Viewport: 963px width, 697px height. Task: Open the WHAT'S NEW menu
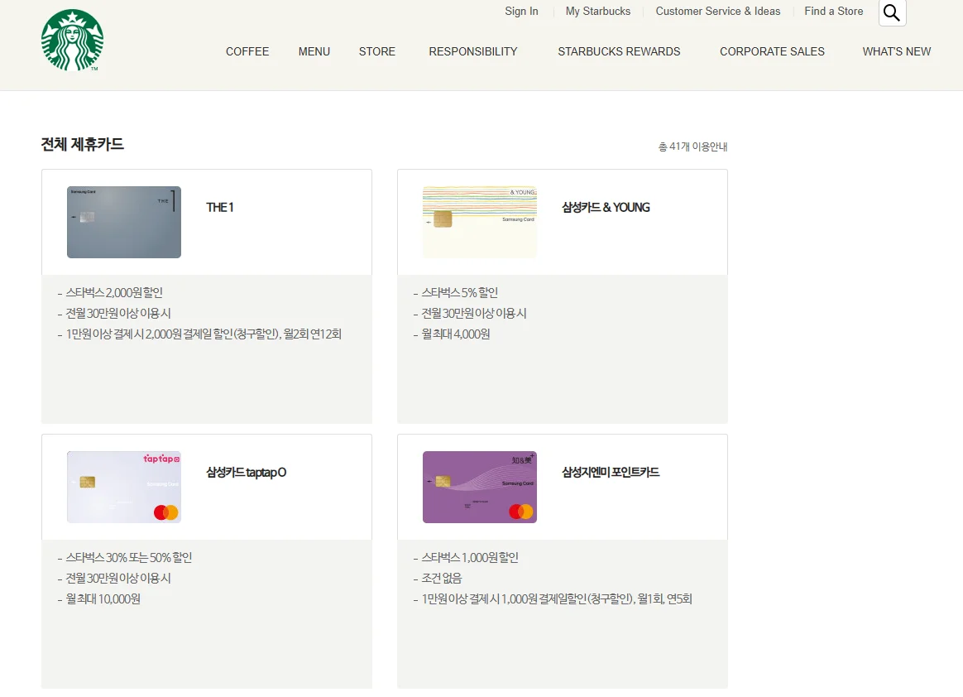[x=897, y=51]
